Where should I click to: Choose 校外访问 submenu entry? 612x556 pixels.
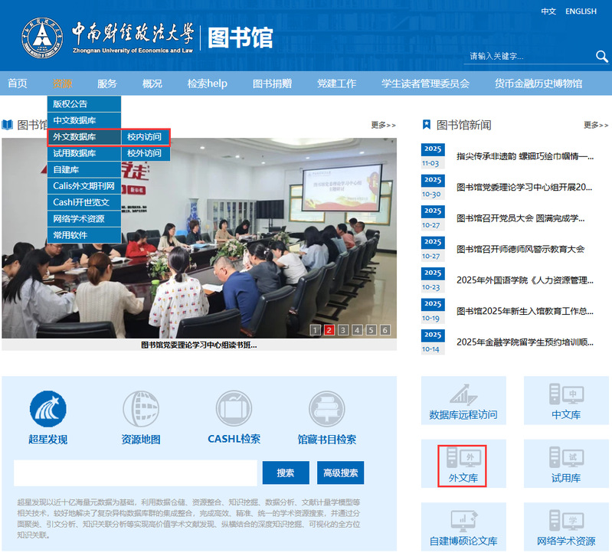pyautogui.click(x=145, y=153)
